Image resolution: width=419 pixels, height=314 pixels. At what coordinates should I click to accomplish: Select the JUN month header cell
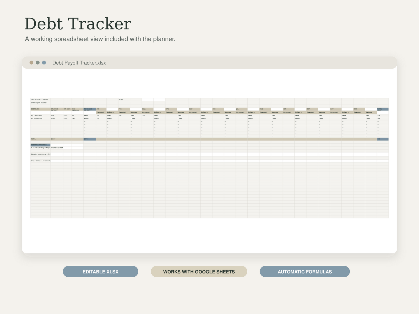coord(218,109)
